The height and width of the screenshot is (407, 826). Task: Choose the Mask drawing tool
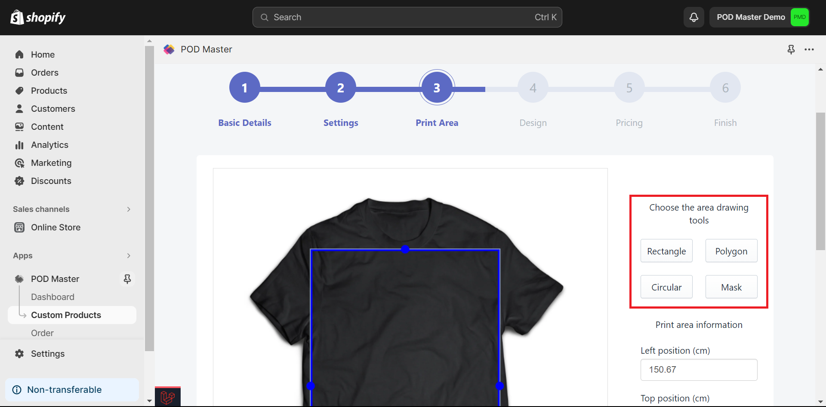click(x=731, y=287)
